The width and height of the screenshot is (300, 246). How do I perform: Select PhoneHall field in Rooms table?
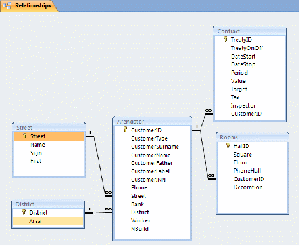(x=247, y=171)
